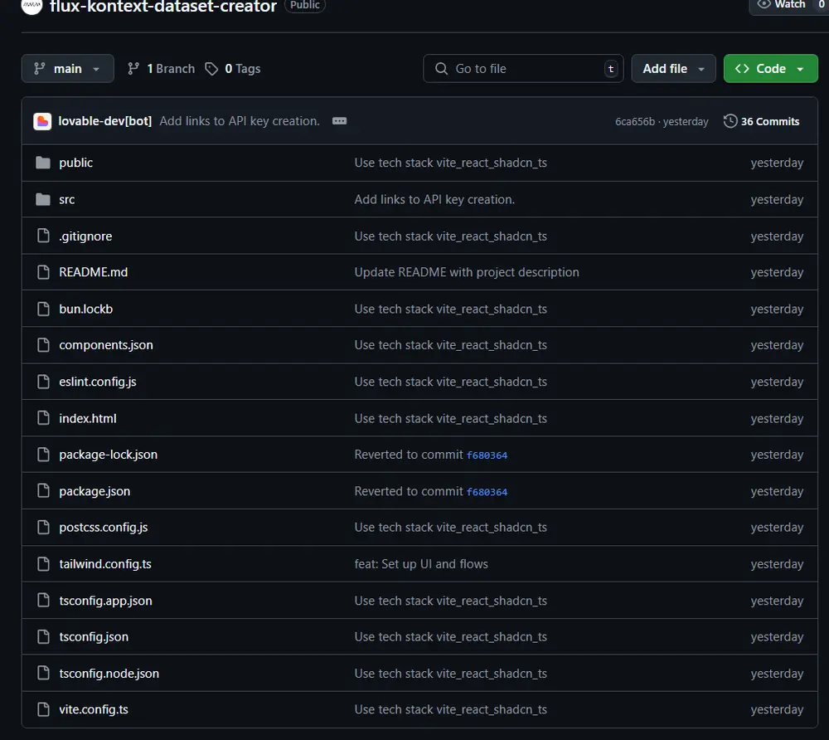
Task: Click the tag icon beside Tags
Action: (x=212, y=69)
